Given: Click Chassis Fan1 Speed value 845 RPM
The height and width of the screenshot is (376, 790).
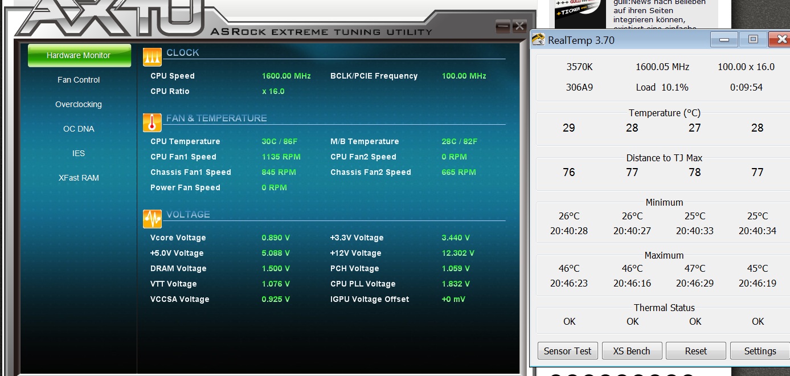Looking at the screenshot, I should coord(279,172).
